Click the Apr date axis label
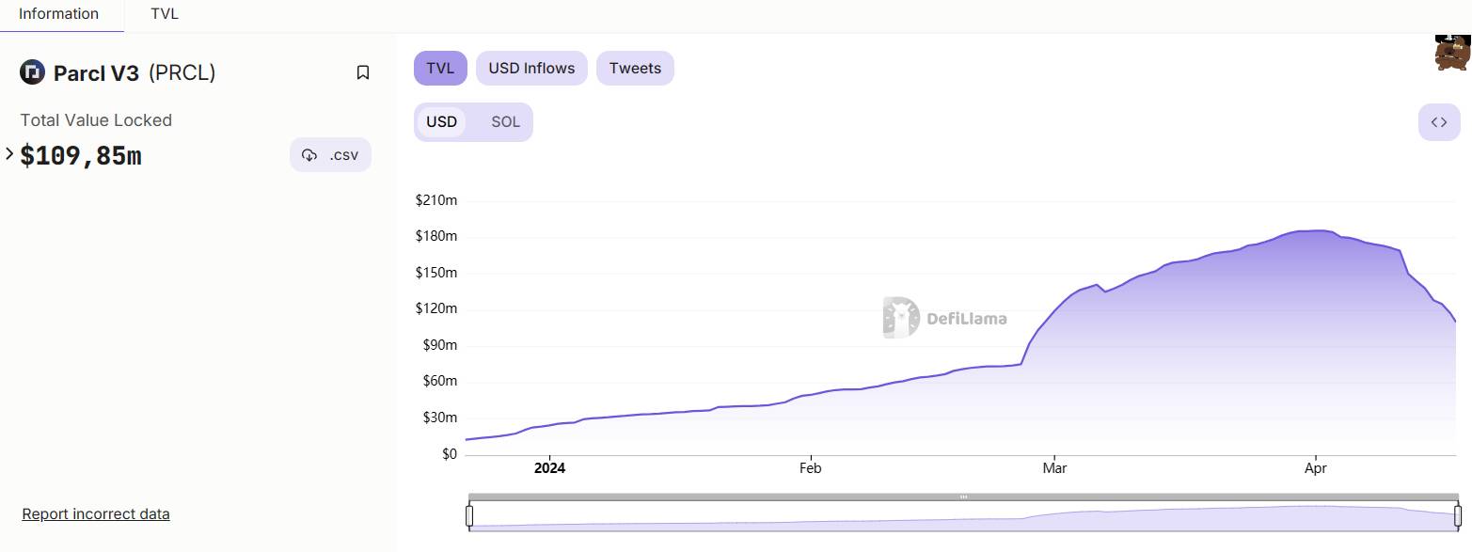 [1315, 468]
